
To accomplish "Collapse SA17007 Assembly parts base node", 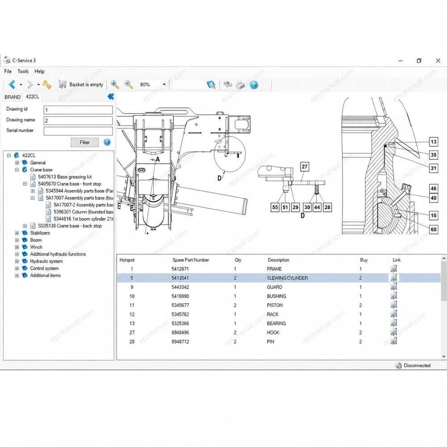I will click(x=33, y=198).
